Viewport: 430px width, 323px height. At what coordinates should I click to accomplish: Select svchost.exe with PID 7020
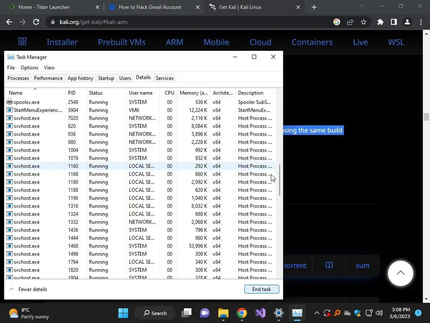pyautogui.click(x=140, y=118)
